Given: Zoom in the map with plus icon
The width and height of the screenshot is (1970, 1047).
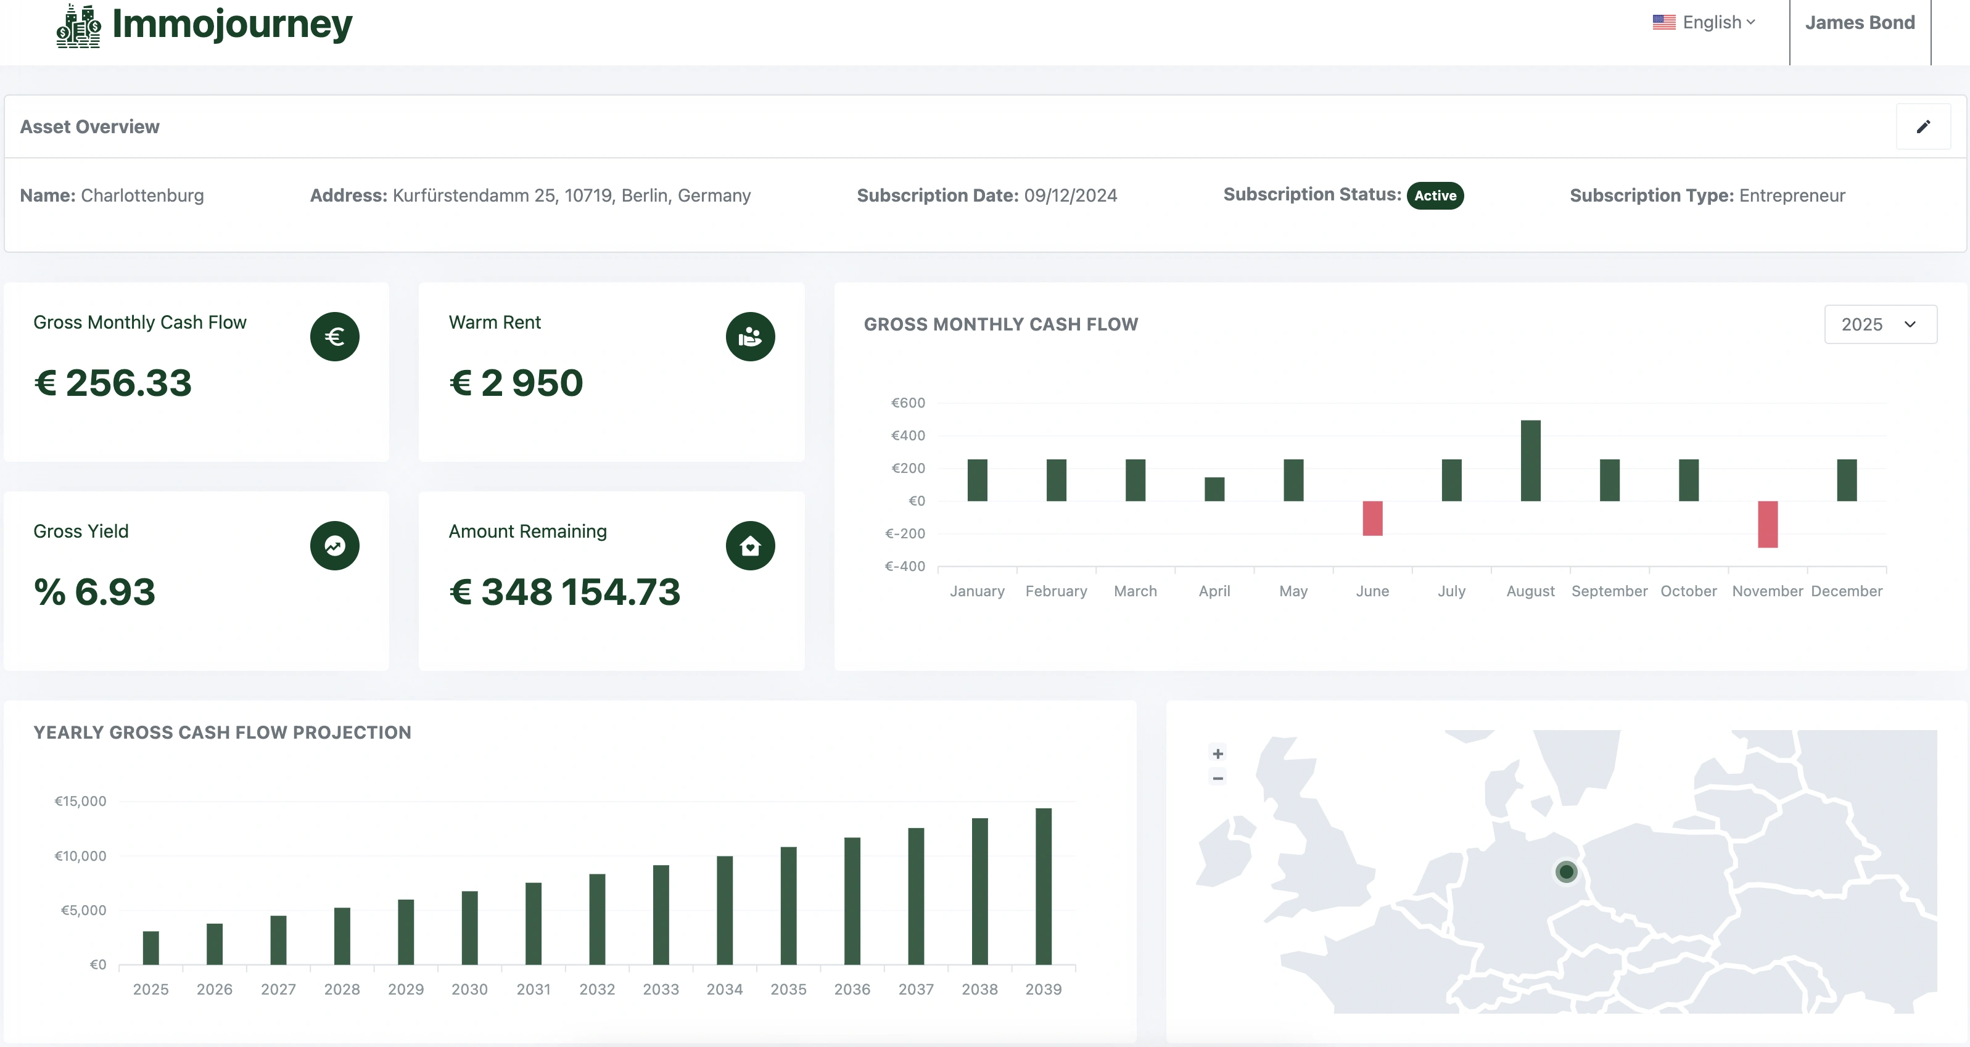Looking at the screenshot, I should pyautogui.click(x=1218, y=753).
